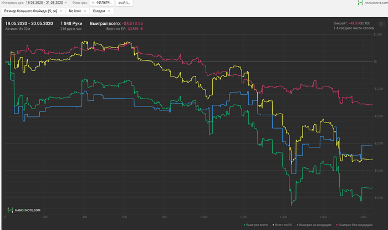This screenshot has height=230, width=388.
Task: Remove the Холдем filter chip
Action: point(109,11)
